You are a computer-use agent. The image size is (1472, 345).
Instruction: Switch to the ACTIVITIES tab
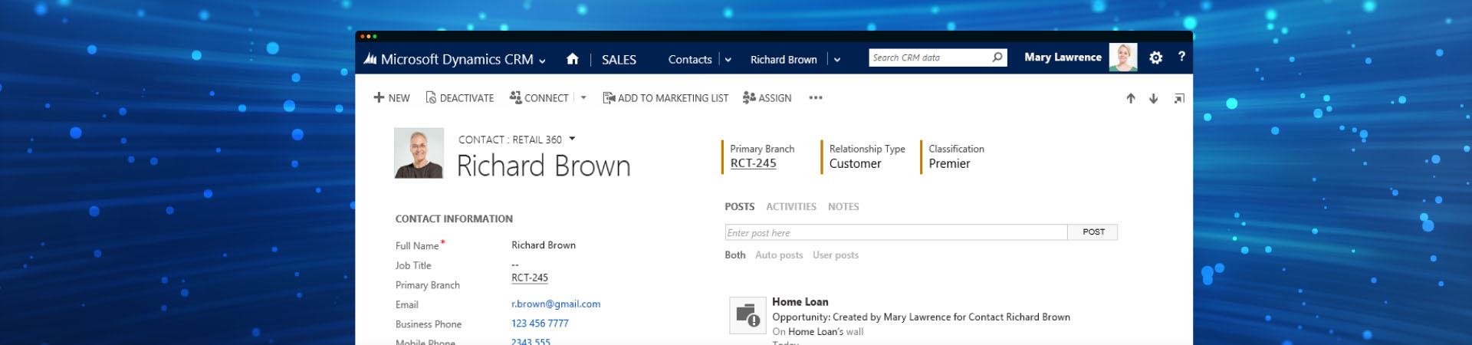pyautogui.click(x=791, y=207)
